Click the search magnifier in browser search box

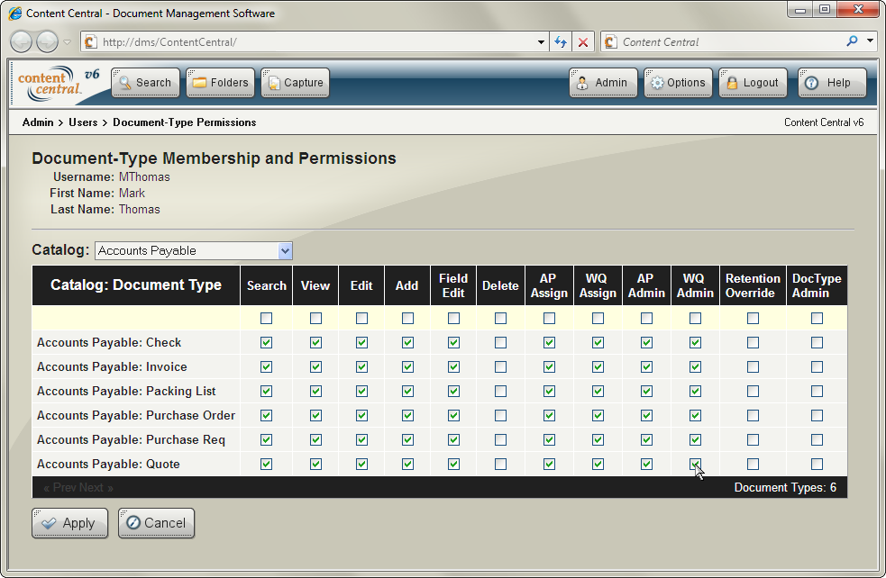pyautogui.click(x=852, y=41)
